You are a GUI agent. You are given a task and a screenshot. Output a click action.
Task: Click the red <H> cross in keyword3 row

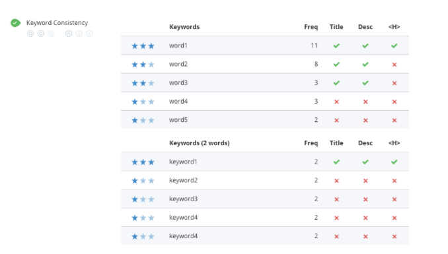pyautogui.click(x=394, y=199)
